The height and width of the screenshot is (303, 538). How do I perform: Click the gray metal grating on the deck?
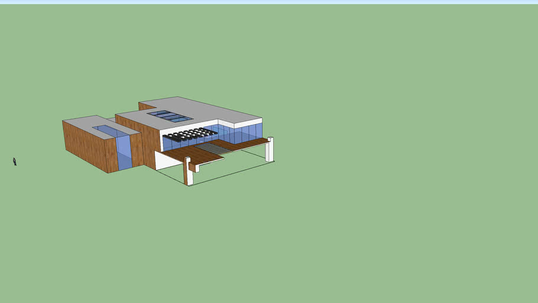coord(211,149)
